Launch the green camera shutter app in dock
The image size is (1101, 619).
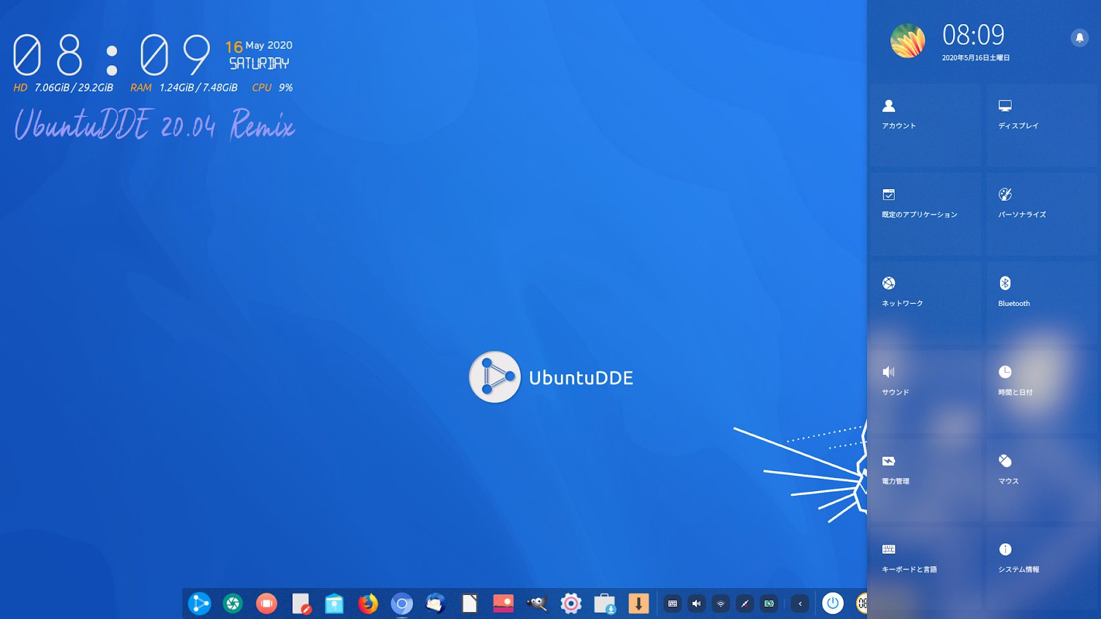[233, 604]
